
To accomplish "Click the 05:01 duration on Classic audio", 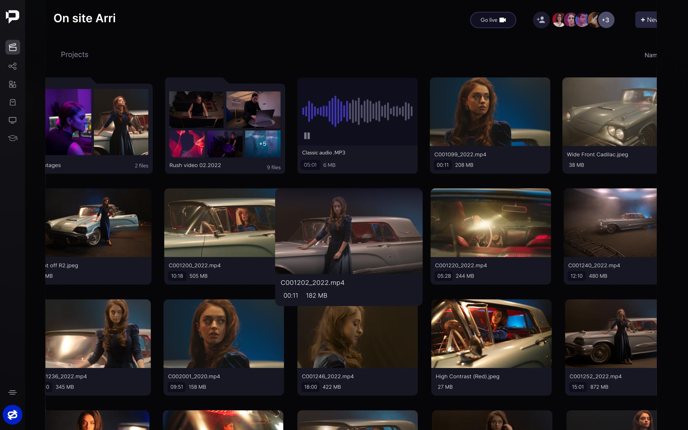I will coord(310,165).
